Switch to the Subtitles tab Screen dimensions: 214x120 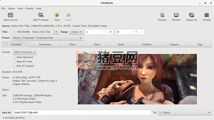pos(147,45)
